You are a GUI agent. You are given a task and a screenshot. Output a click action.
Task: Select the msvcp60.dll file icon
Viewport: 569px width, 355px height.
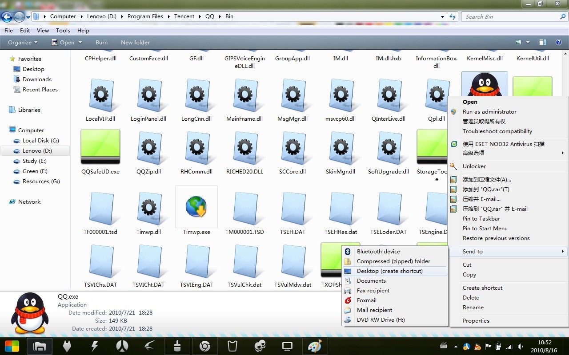pos(341,95)
